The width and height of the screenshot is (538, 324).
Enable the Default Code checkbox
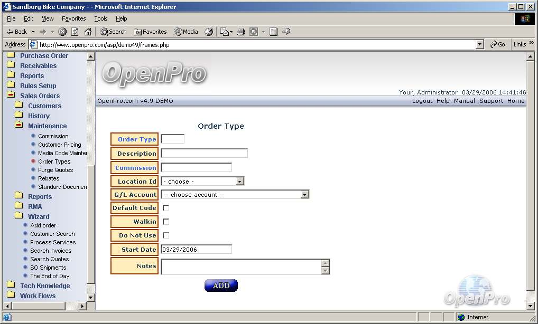click(x=166, y=208)
